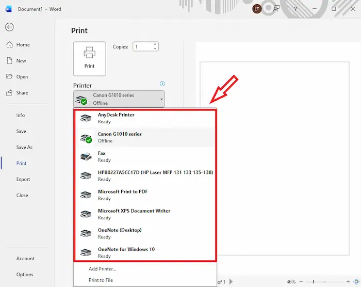
Task: Click inside the Copies input field
Action: [142, 46]
